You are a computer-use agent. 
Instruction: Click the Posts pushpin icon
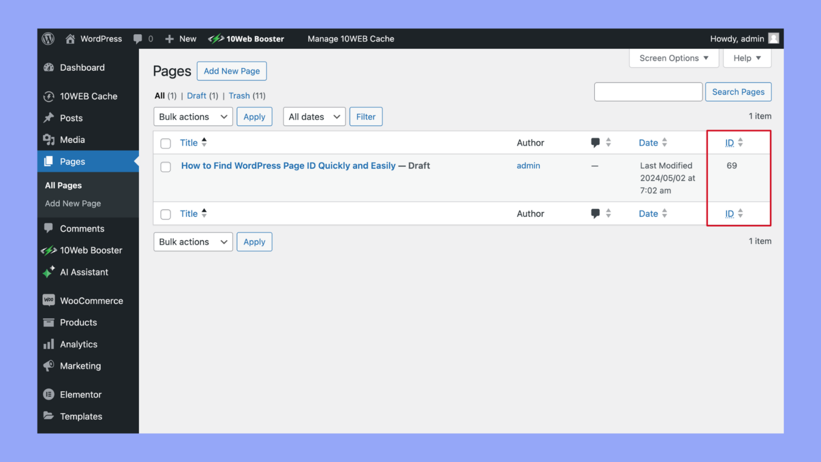[x=49, y=118]
